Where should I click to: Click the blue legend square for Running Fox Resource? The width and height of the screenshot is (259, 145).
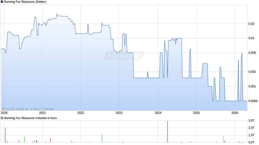coord(2,2)
